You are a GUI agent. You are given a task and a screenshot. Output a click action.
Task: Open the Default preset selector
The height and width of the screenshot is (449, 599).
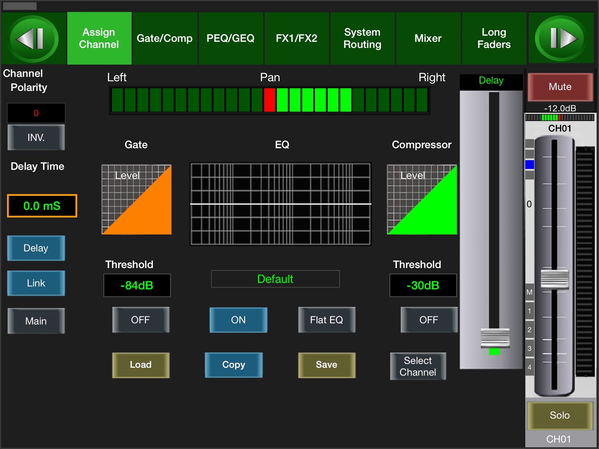[275, 279]
